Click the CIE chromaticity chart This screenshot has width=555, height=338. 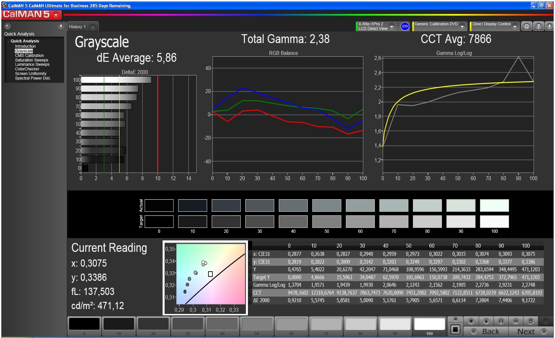pyautogui.click(x=205, y=278)
